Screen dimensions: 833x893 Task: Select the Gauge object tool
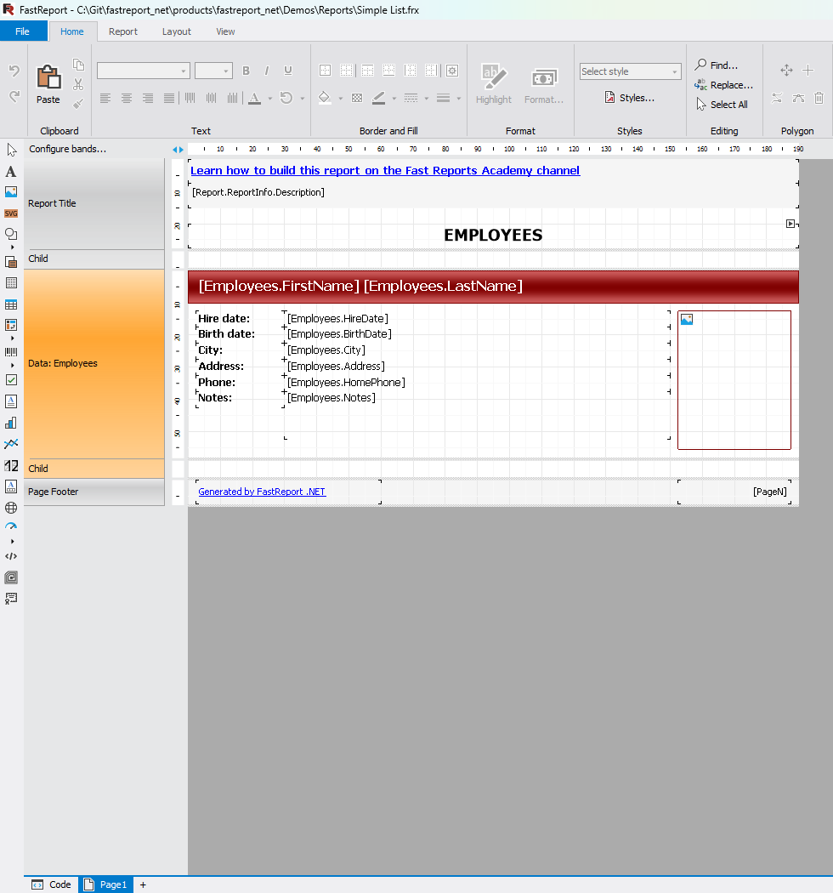(x=11, y=526)
